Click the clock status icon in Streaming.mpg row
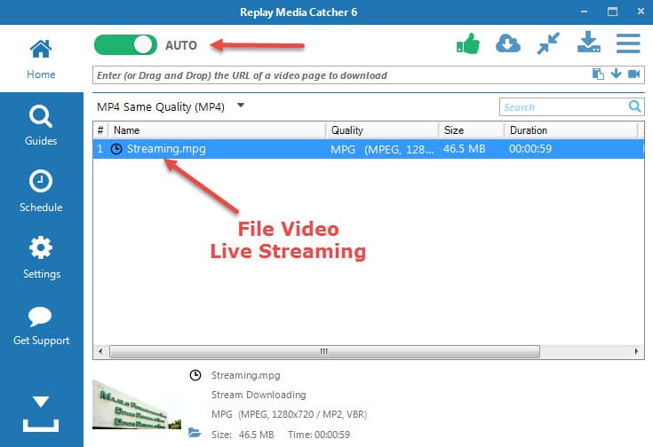 coord(116,149)
